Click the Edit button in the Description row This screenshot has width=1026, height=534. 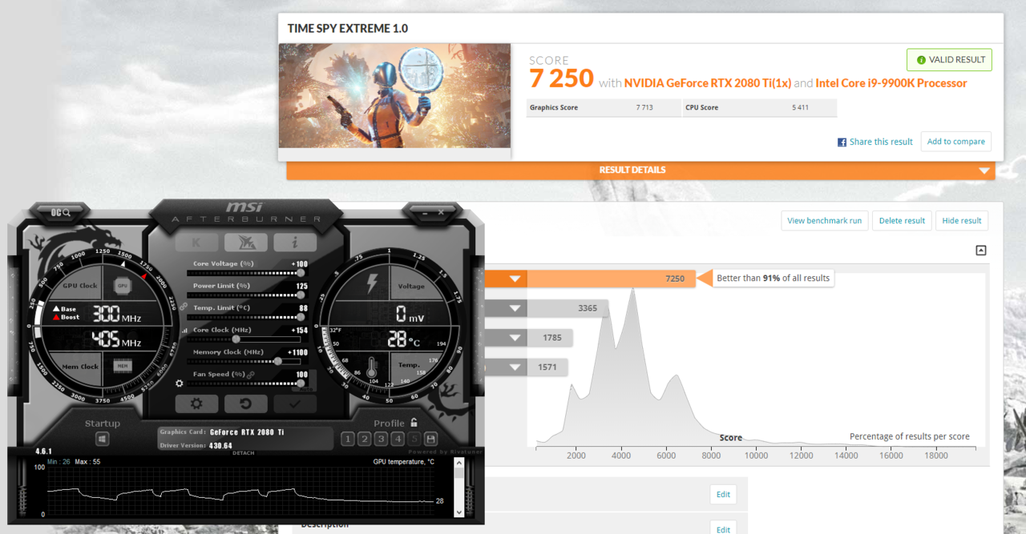(723, 528)
